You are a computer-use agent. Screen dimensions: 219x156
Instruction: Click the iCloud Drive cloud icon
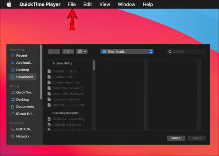coord(12,114)
